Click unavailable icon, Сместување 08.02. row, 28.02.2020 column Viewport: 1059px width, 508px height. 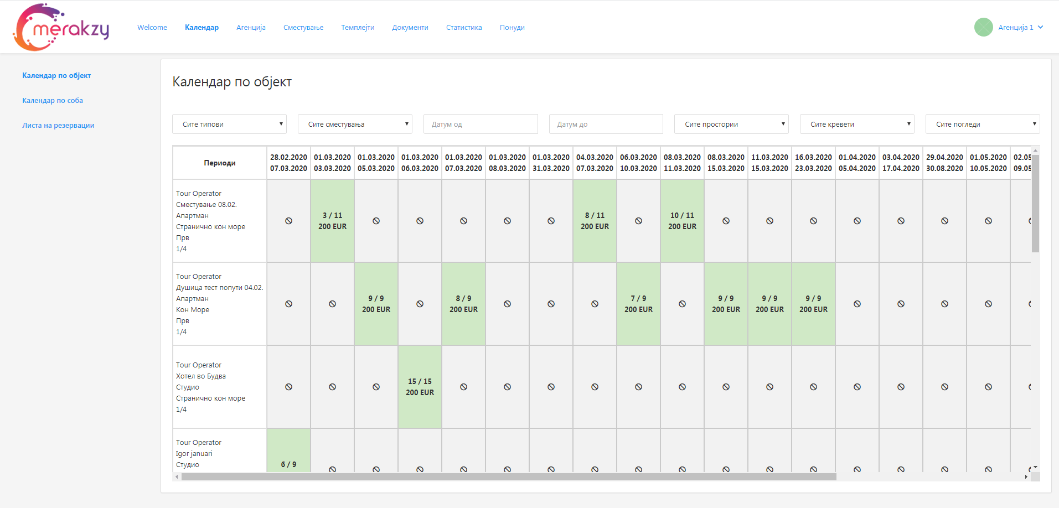point(288,221)
